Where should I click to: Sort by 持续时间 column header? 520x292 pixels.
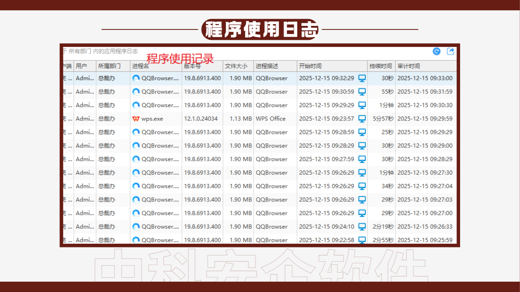point(381,66)
